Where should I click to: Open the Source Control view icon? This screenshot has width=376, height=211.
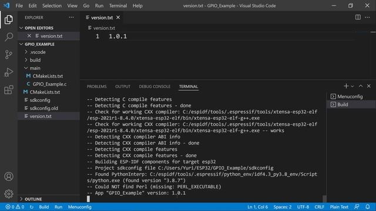click(x=9, y=55)
